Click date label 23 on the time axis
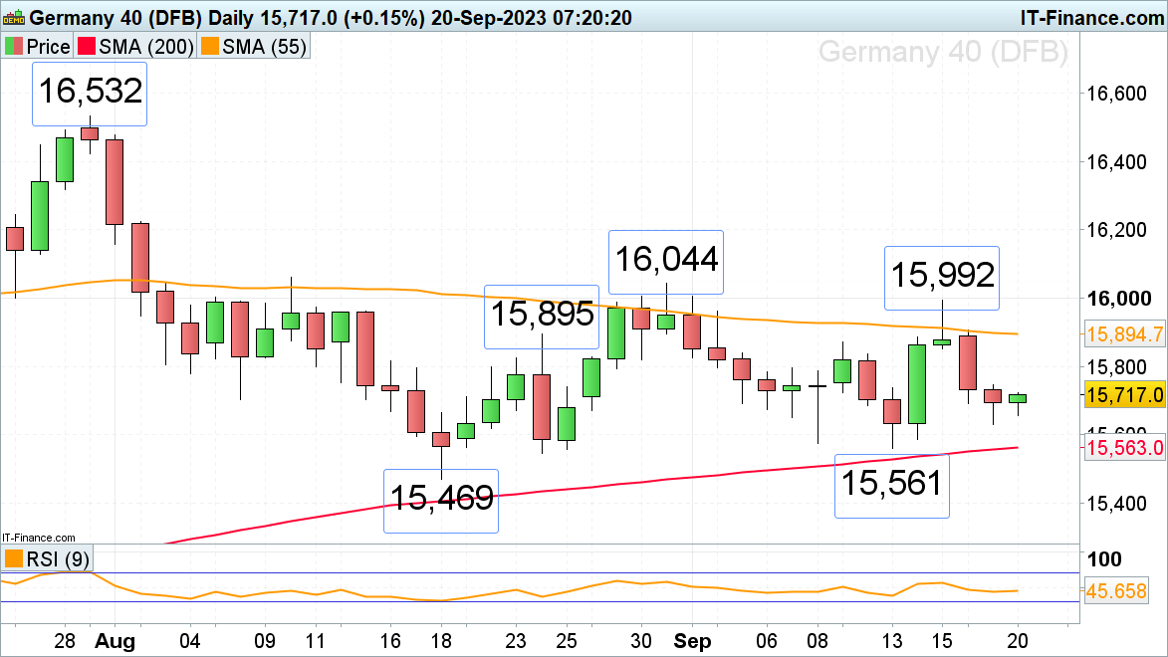 516,641
